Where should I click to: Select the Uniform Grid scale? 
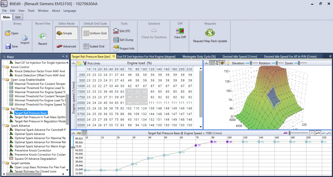coord(95,33)
